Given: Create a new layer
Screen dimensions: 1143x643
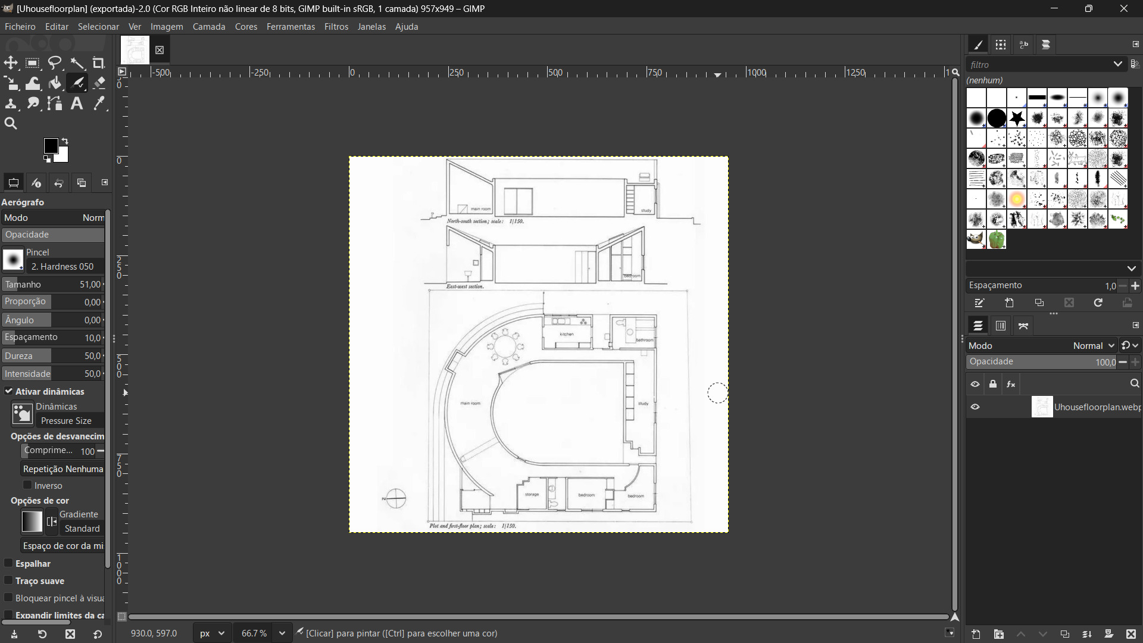Looking at the screenshot, I should coord(976,634).
